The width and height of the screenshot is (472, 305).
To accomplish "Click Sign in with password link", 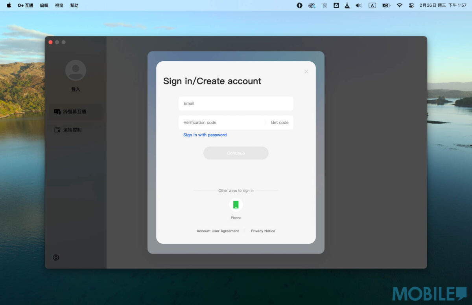I will point(205,135).
